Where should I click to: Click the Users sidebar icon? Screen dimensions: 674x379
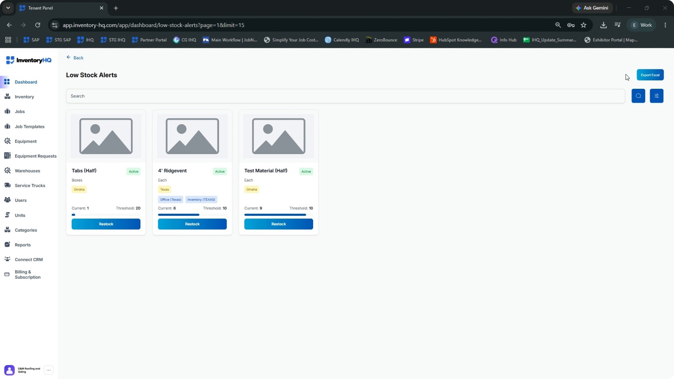tap(7, 200)
